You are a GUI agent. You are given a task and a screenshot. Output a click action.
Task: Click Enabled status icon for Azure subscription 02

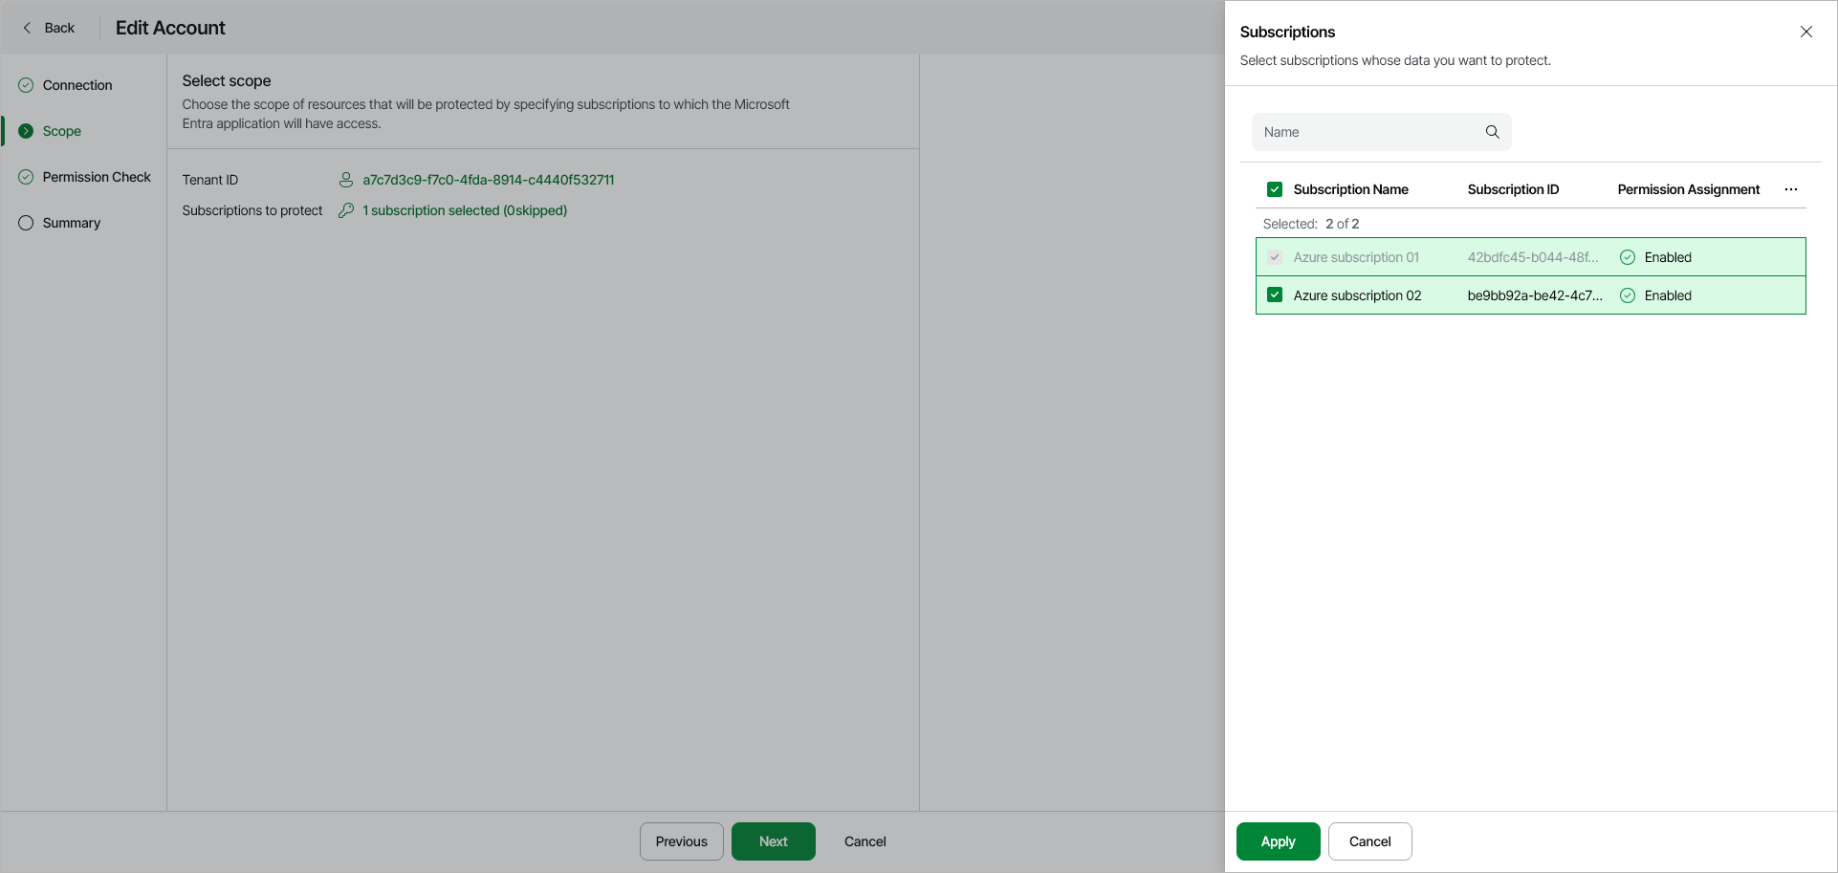(x=1627, y=295)
